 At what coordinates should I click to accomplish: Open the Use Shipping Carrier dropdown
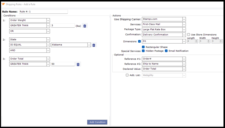(x=184, y=19)
